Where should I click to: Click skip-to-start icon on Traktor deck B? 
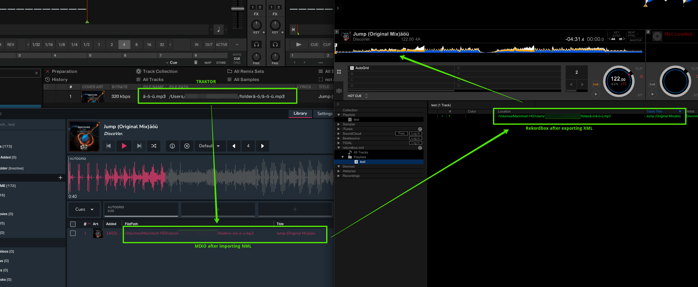tap(293, 29)
